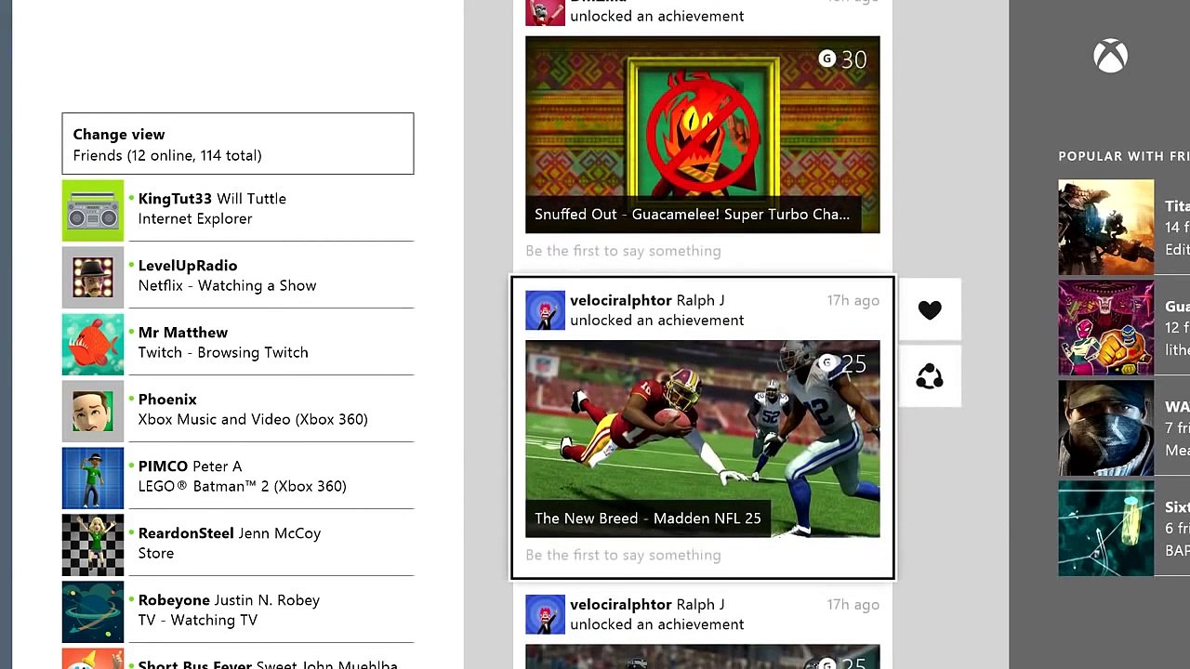Open Robeyone's planet avatar
Image resolution: width=1190 pixels, height=669 pixels.
(93, 612)
